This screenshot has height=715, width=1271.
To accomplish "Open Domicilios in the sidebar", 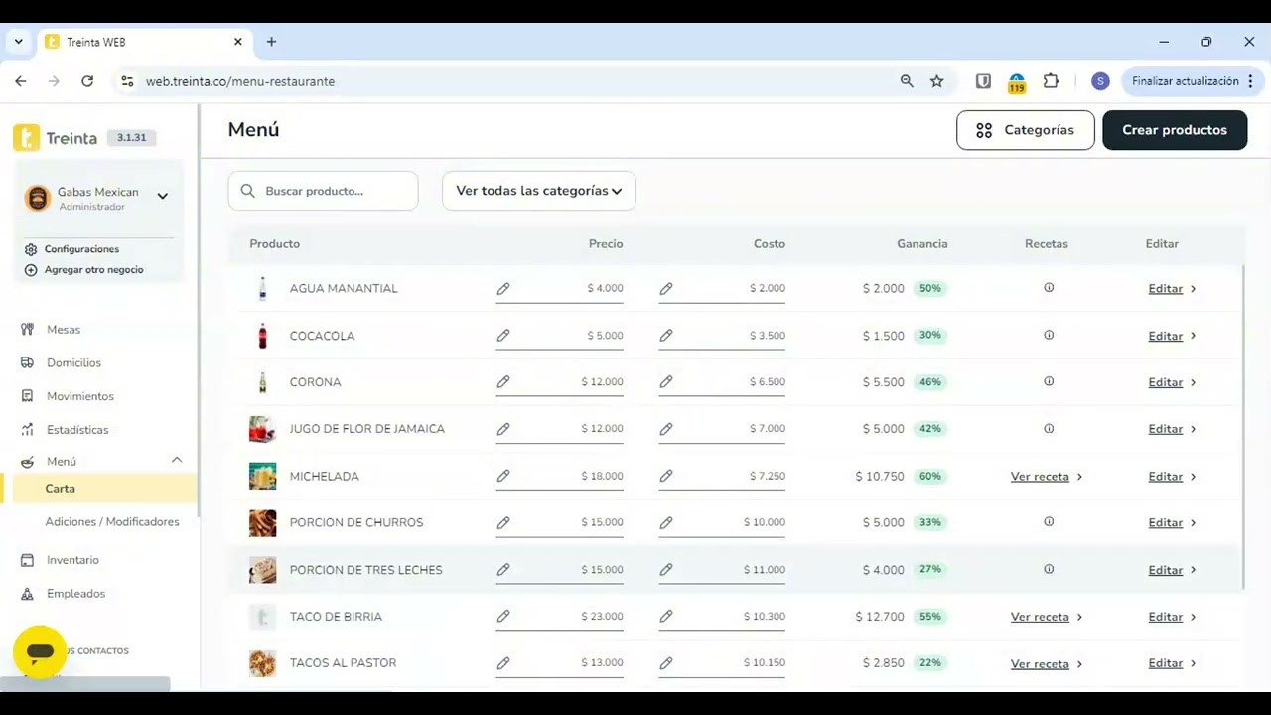I will pos(73,363).
